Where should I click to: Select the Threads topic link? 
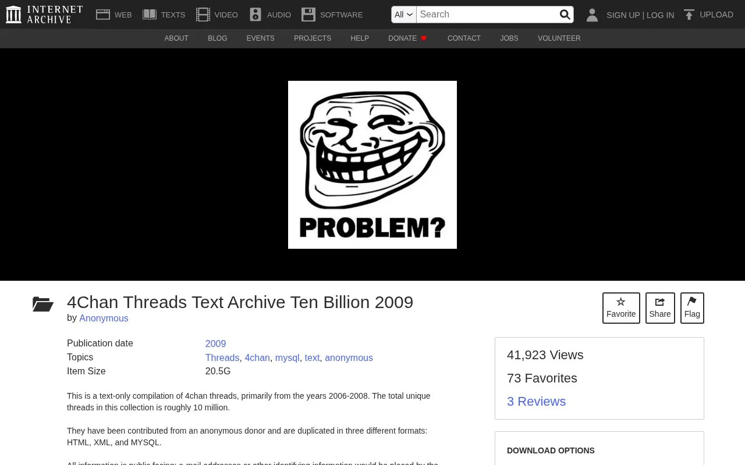222,357
